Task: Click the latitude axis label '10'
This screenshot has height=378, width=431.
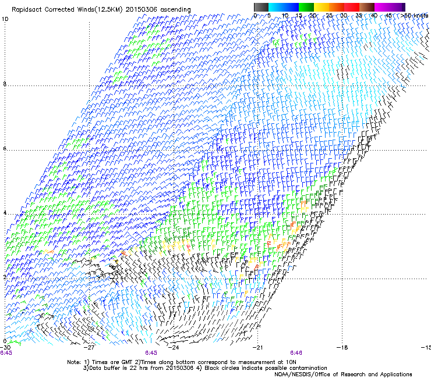Action: (x=5, y=19)
